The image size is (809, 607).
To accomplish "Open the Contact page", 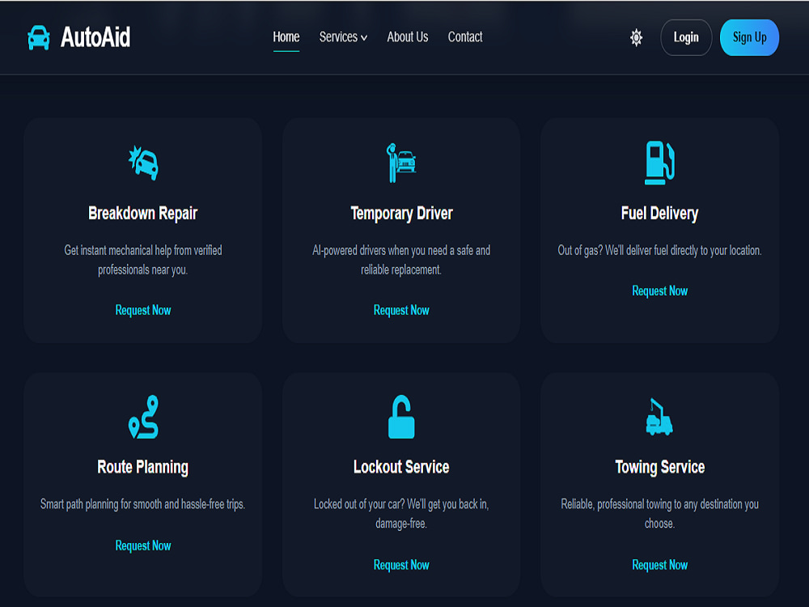I will click(x=465, y=37).
